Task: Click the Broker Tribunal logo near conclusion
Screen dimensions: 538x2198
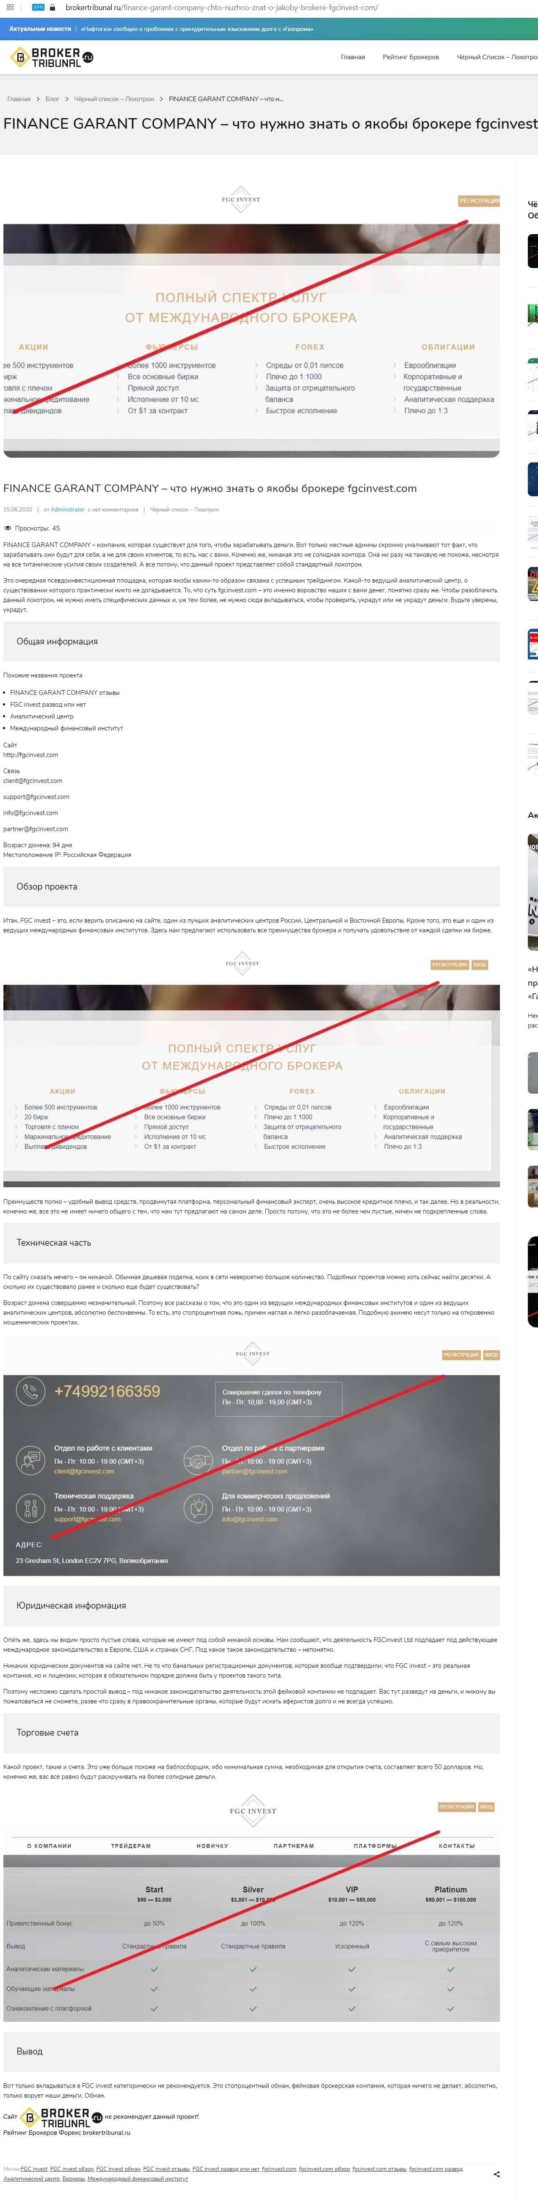Action: 61,2117
